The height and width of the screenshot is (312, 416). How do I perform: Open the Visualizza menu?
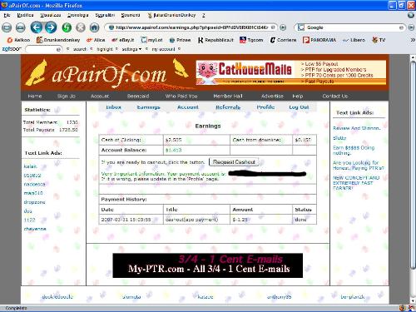(x=51, y=15)
